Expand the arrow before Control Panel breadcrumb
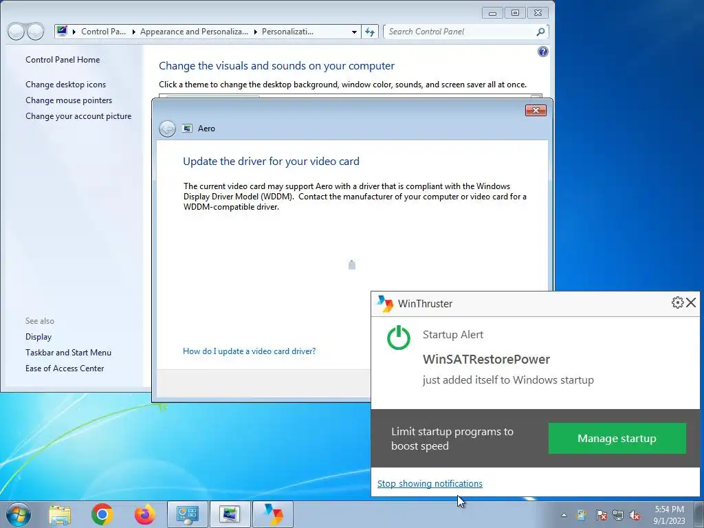The height and width of the screenshot is (528, 704). pos(74,32)
